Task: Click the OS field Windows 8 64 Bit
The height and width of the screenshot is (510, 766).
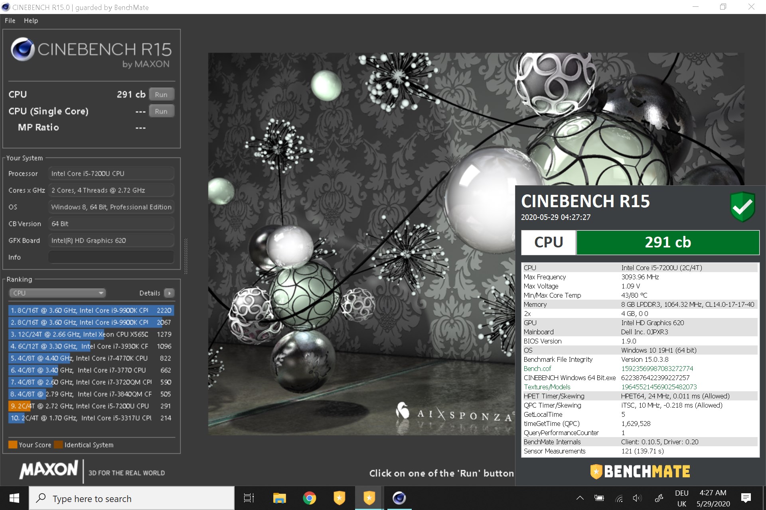Action: (111, 207)
